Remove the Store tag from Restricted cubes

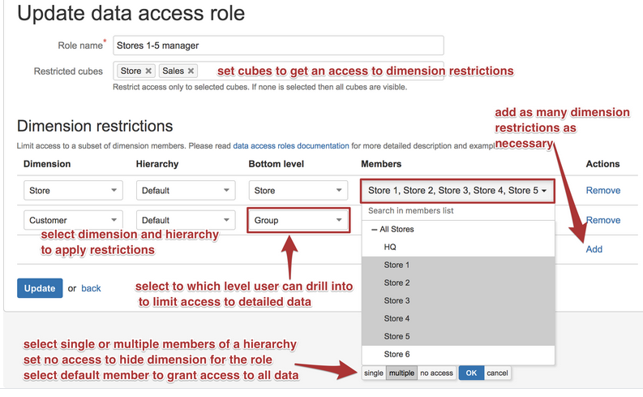coord(148,71)
